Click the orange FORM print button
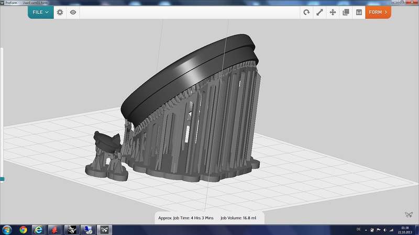 tap(378, 12)
